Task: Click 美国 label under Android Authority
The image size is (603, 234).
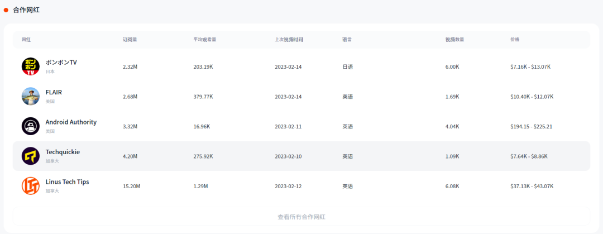Action: pos(50,131)
